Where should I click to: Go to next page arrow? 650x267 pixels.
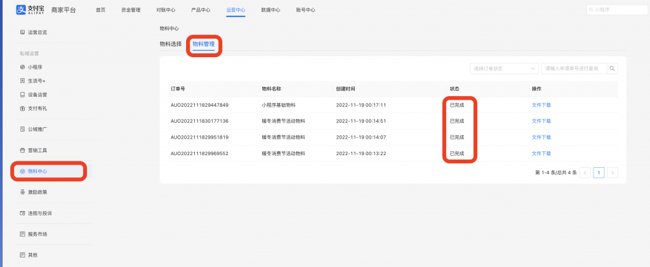(x=613, y=173)
